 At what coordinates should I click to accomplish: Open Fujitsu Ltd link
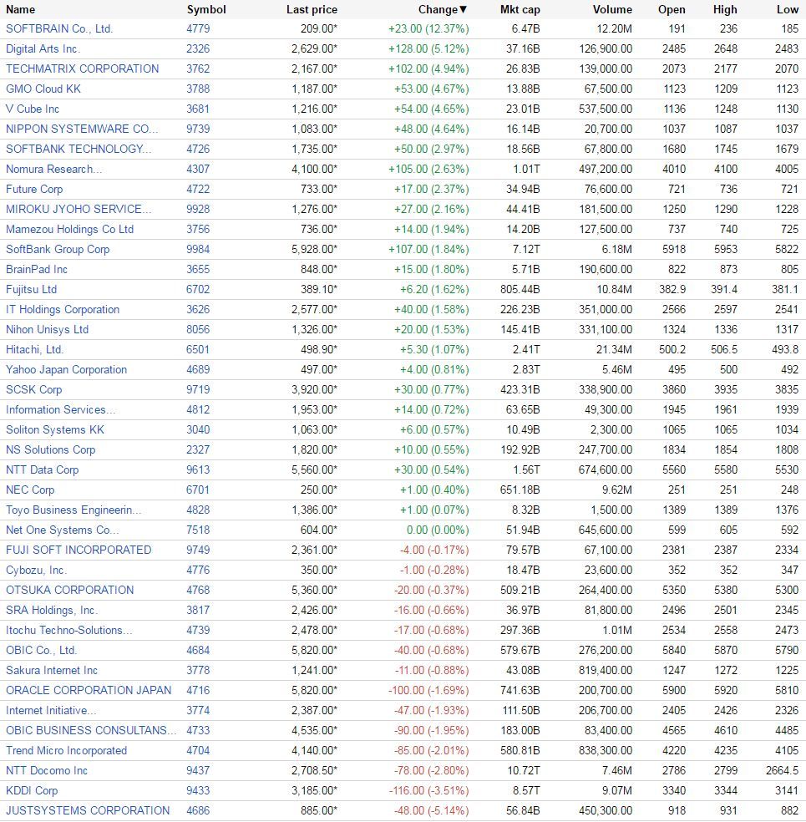click(32, 289)
